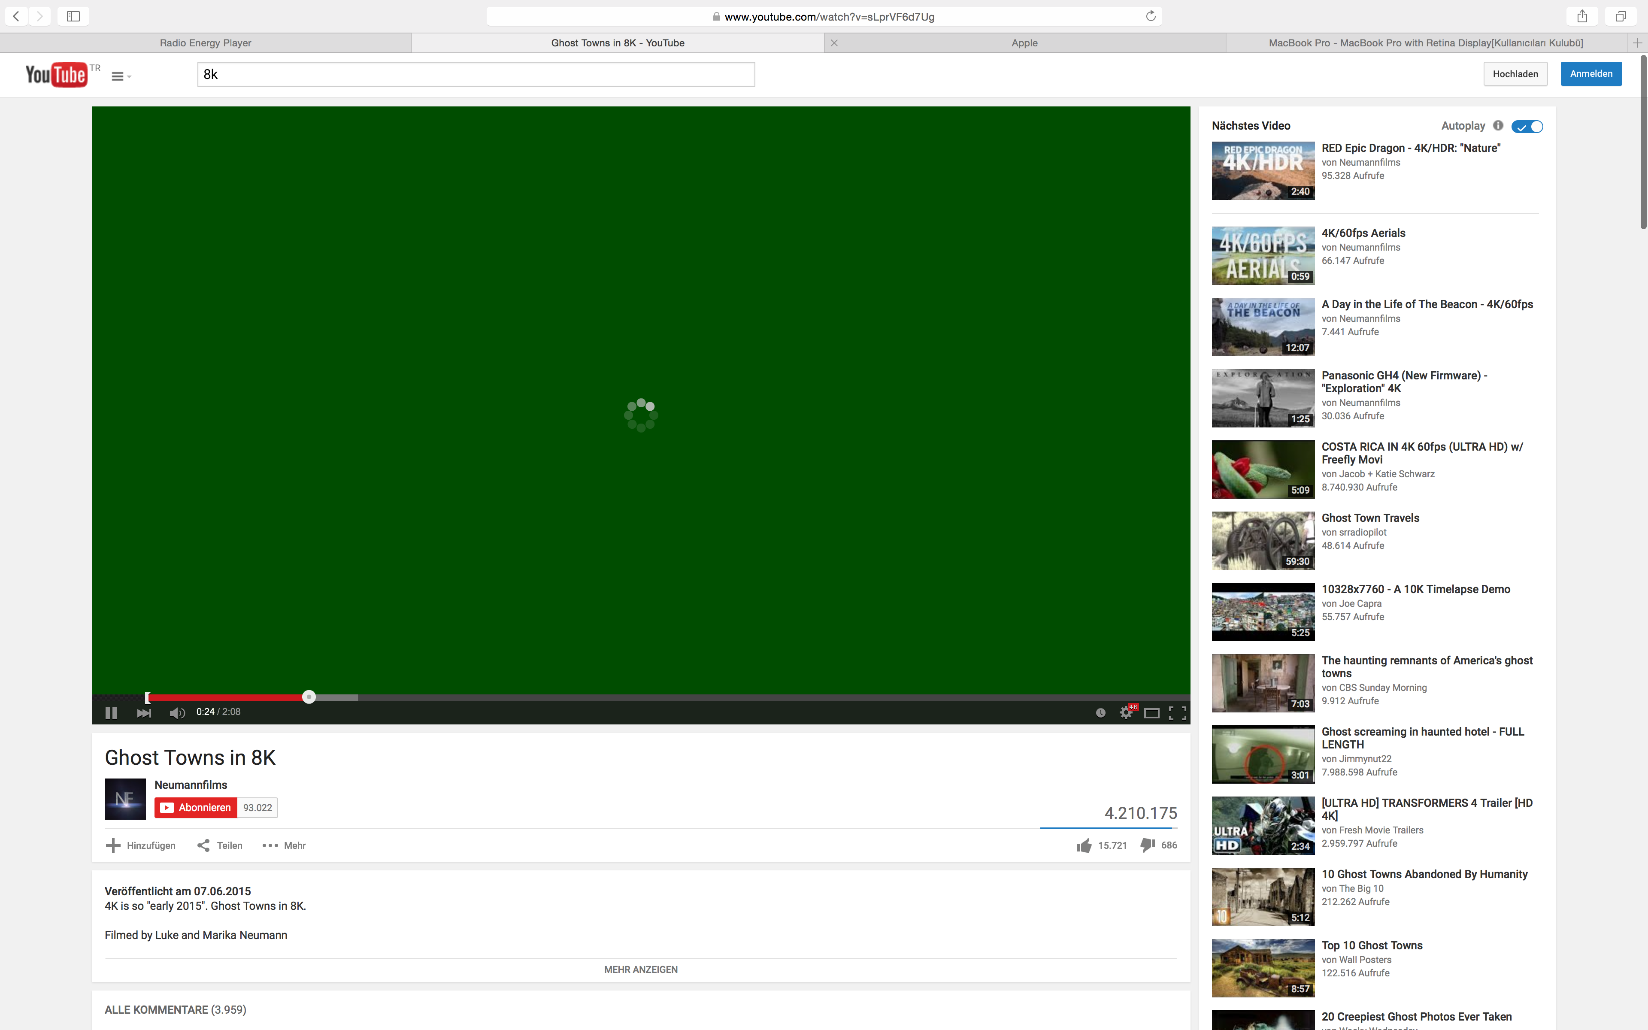The height and width of the screenshot is (1030, 1648).
Task: Open 20 Creepiest Ghost Photos Ever Taken
Action: click(1416, 1017)
